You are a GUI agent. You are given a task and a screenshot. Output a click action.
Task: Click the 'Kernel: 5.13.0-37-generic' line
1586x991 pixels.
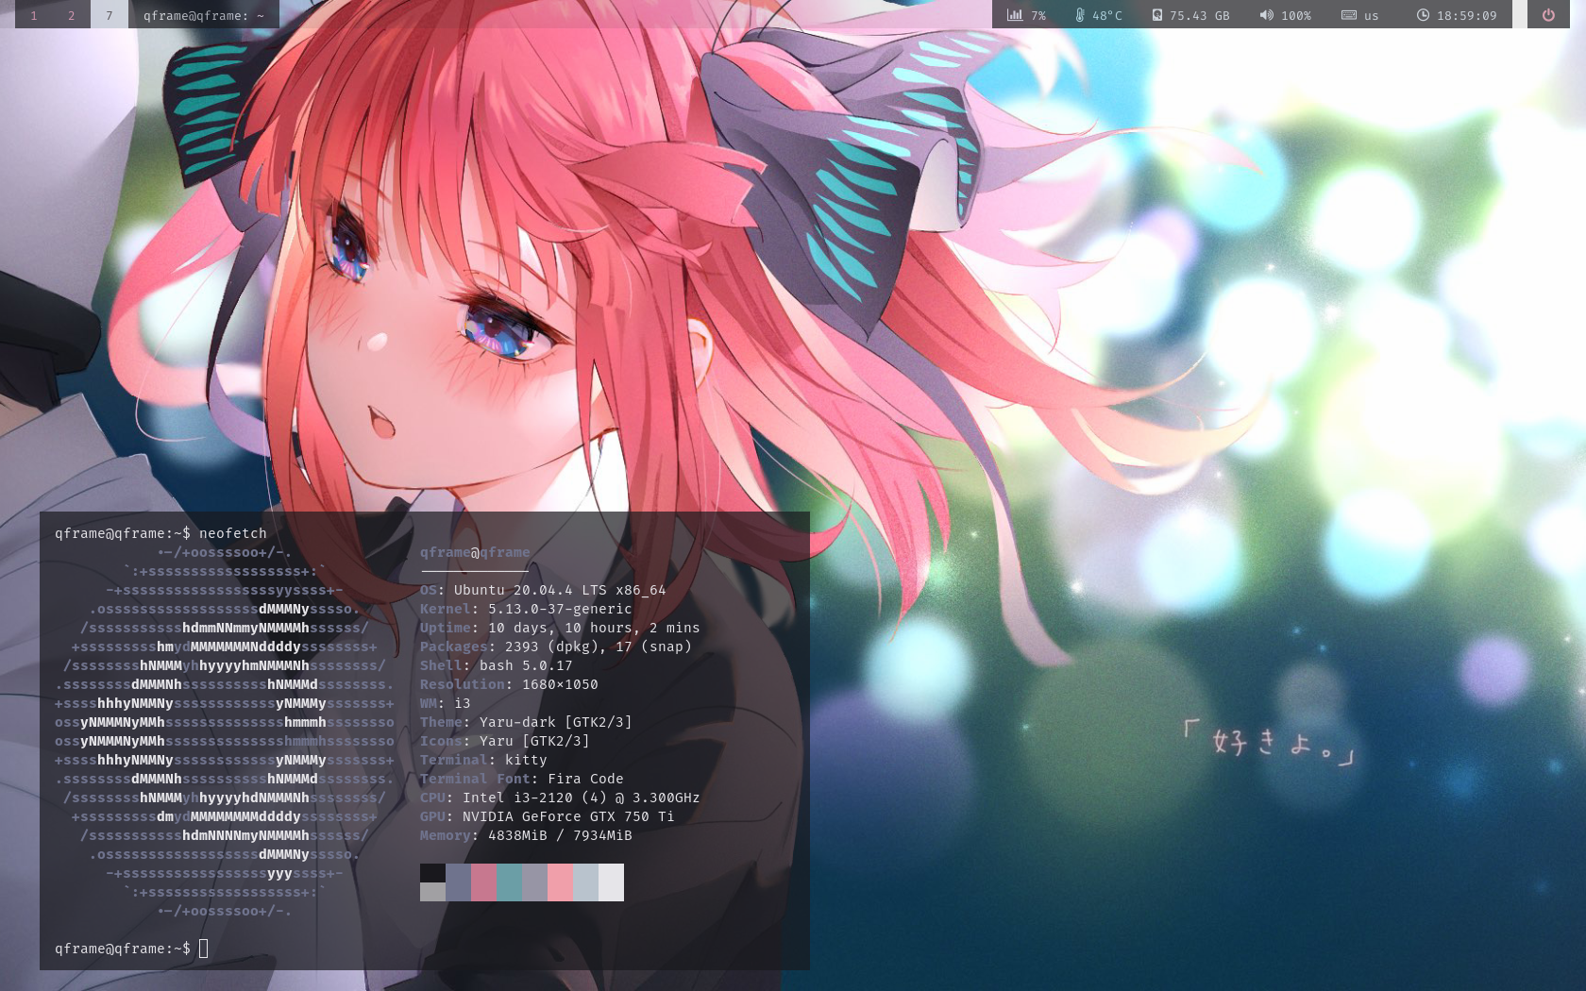point(526,609)
